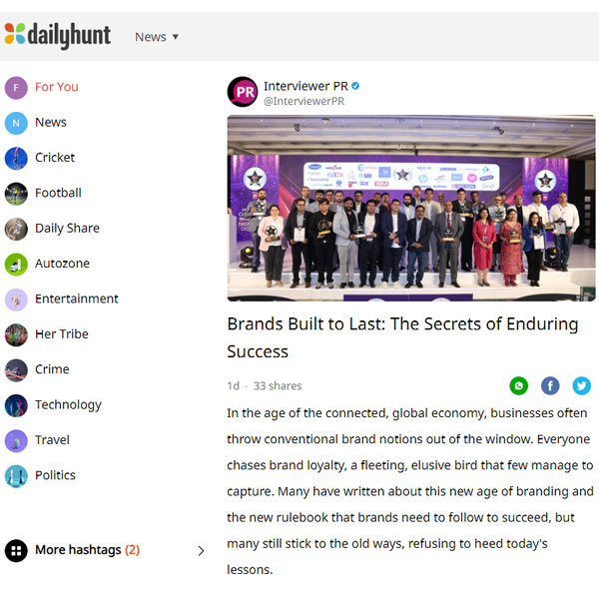Share article on Facebook icon

550,385
